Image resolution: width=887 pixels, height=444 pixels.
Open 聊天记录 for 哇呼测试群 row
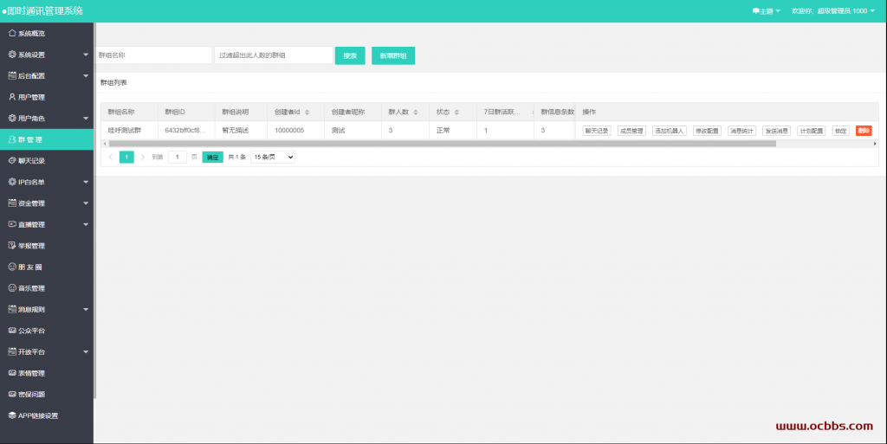coord(596,131)
